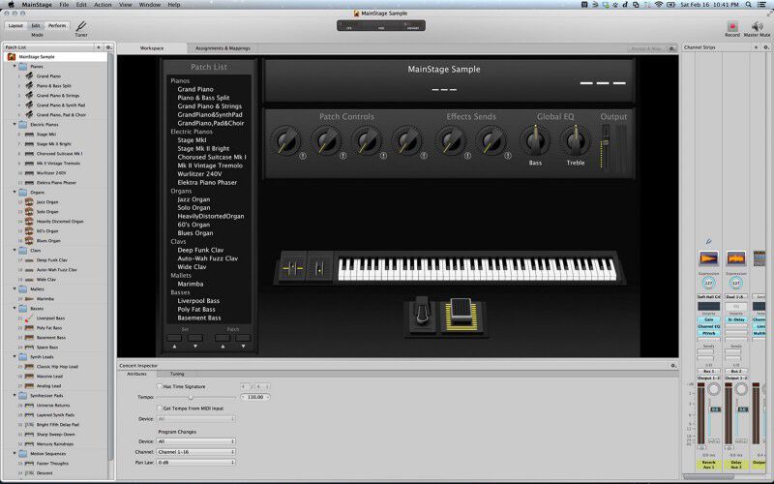This screenshot has width=774, height=484.
Task: Click the sustain foot pedal object
Action: [421, 315]
